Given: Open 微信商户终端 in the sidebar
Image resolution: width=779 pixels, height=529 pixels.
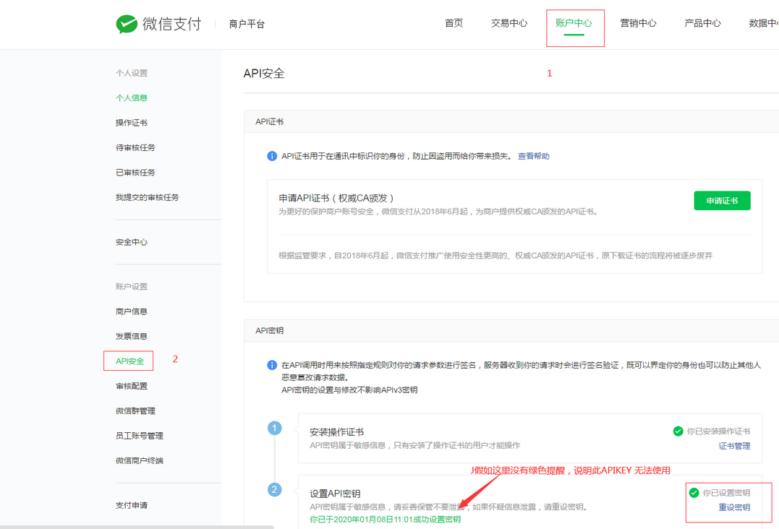Looking at the screenshot, I should (x=140, y=460).
